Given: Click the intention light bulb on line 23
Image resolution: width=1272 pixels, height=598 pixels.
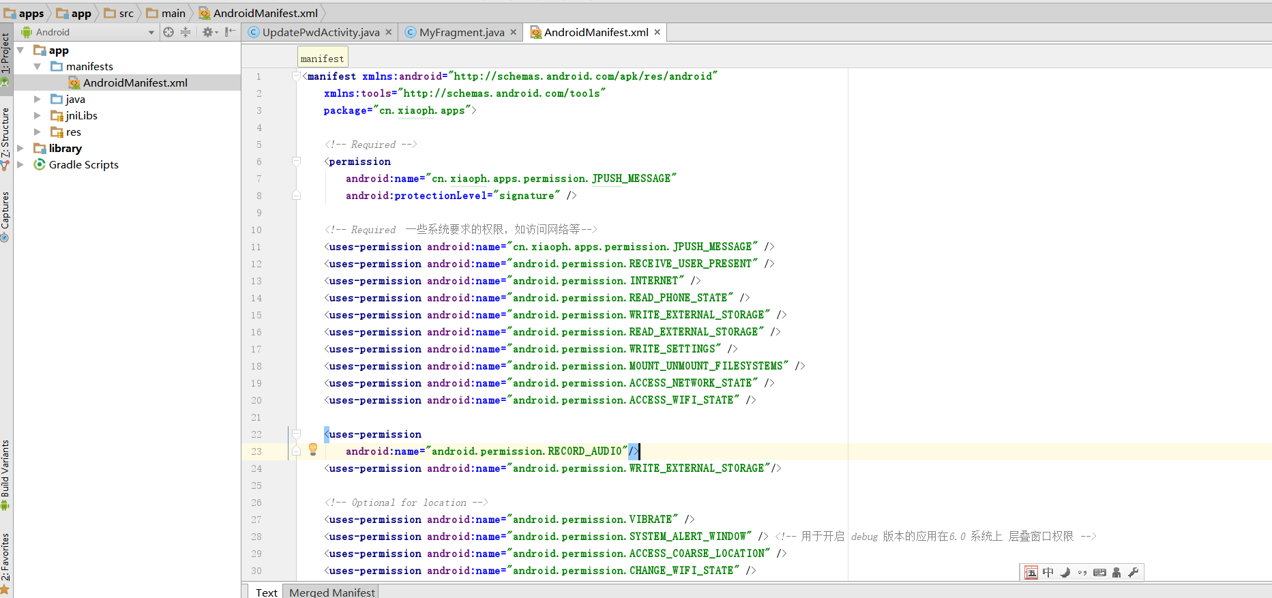Looking at the screenshot, I should click(x=313, y=449).
